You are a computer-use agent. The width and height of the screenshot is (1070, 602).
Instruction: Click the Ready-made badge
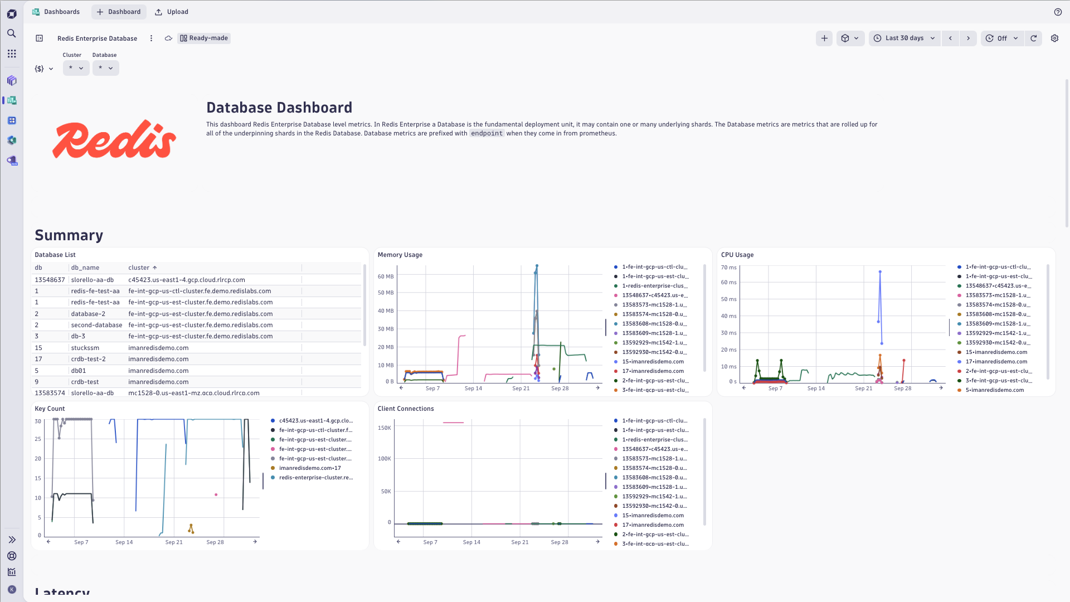[x=203, y=38]
